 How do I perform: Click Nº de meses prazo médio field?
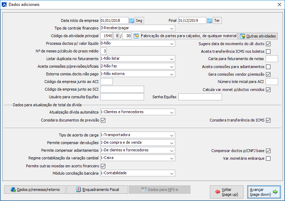pos(104,51)
